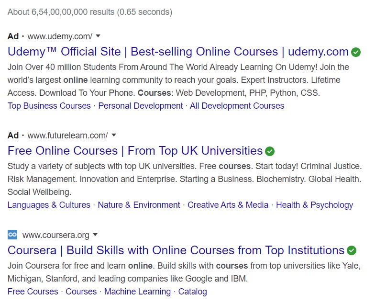Open the Udemy Official Site result title

pos(178,52)
